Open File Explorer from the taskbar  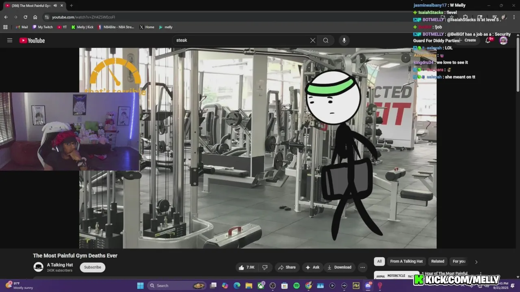tap(249, 286)
